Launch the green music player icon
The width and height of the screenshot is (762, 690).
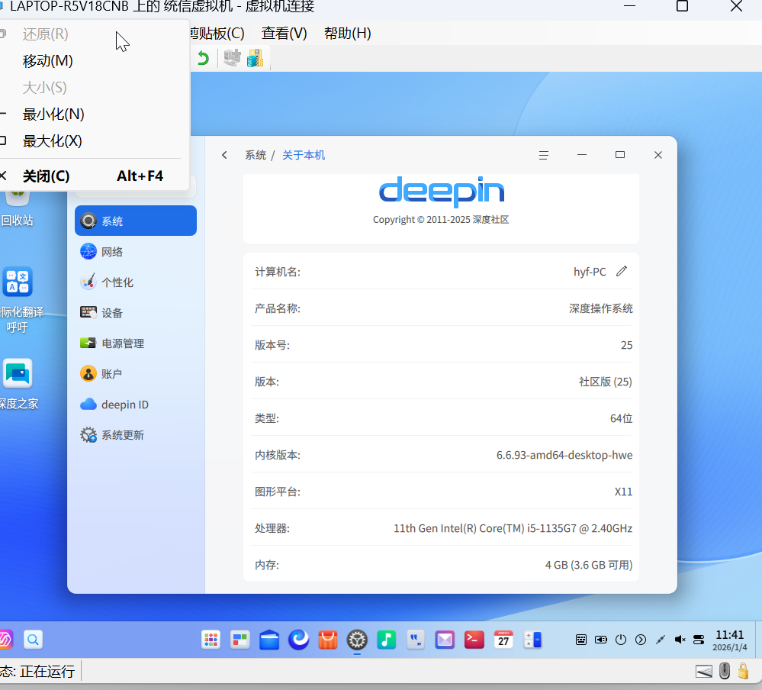(387, 640)
